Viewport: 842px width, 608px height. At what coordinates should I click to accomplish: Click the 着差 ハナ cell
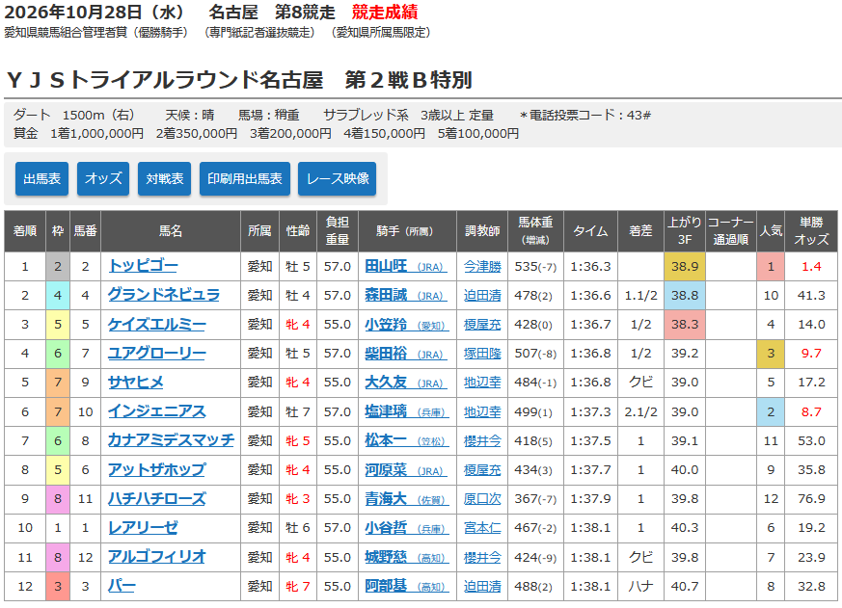[640, 586]
